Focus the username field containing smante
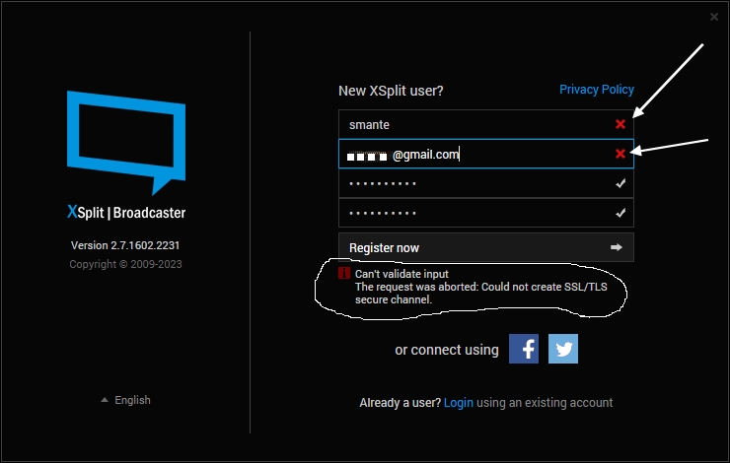 click(x=486, y=124)
